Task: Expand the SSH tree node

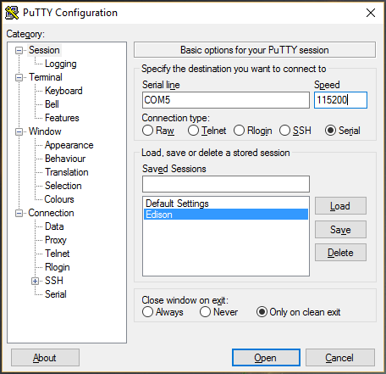Action: click(x=35, y=281)
